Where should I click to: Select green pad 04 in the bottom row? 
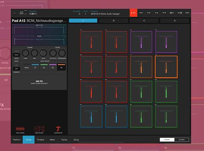(x=166, y=117)
